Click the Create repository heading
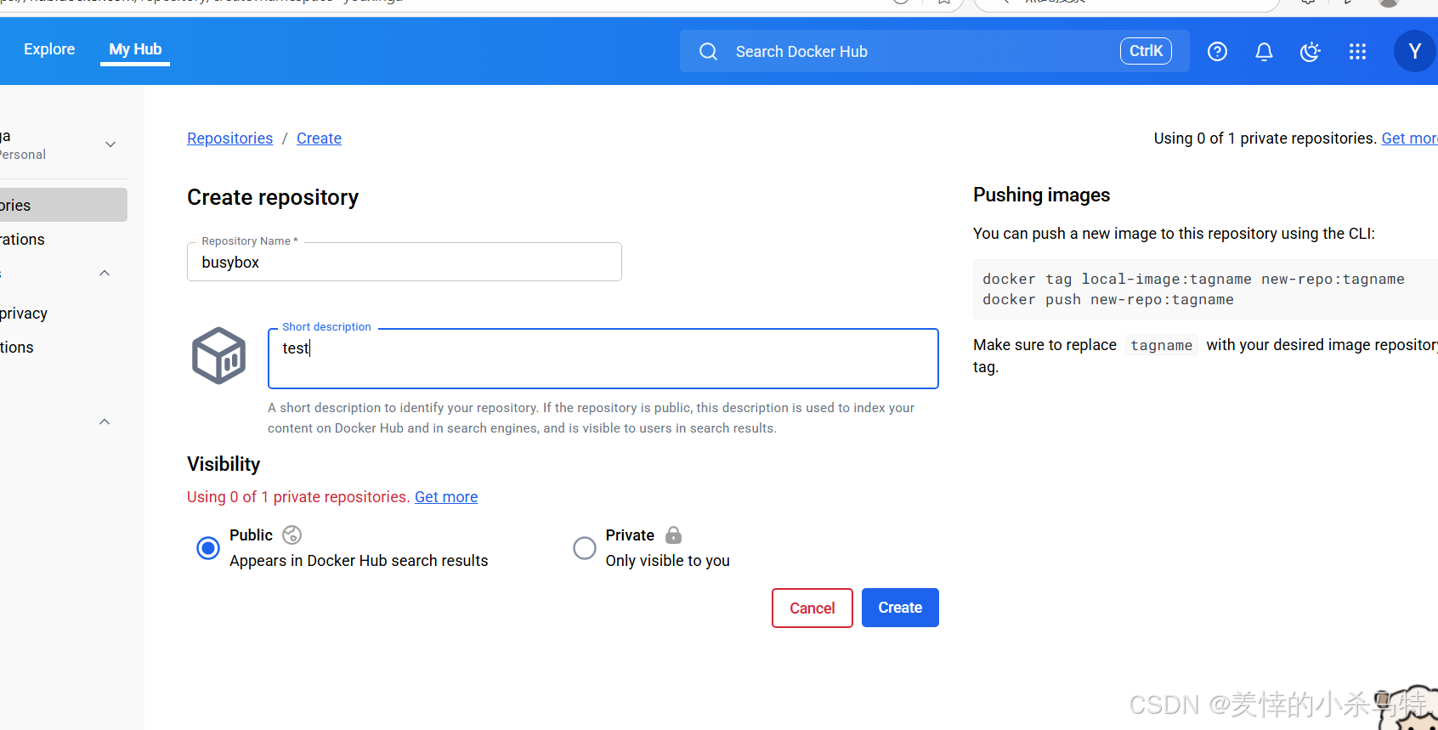Screen dimensions: 1438x730 tap(273, 197)
